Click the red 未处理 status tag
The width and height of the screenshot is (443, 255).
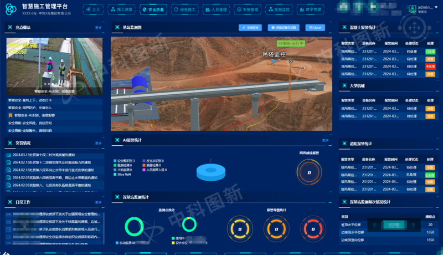click(430, 67)
